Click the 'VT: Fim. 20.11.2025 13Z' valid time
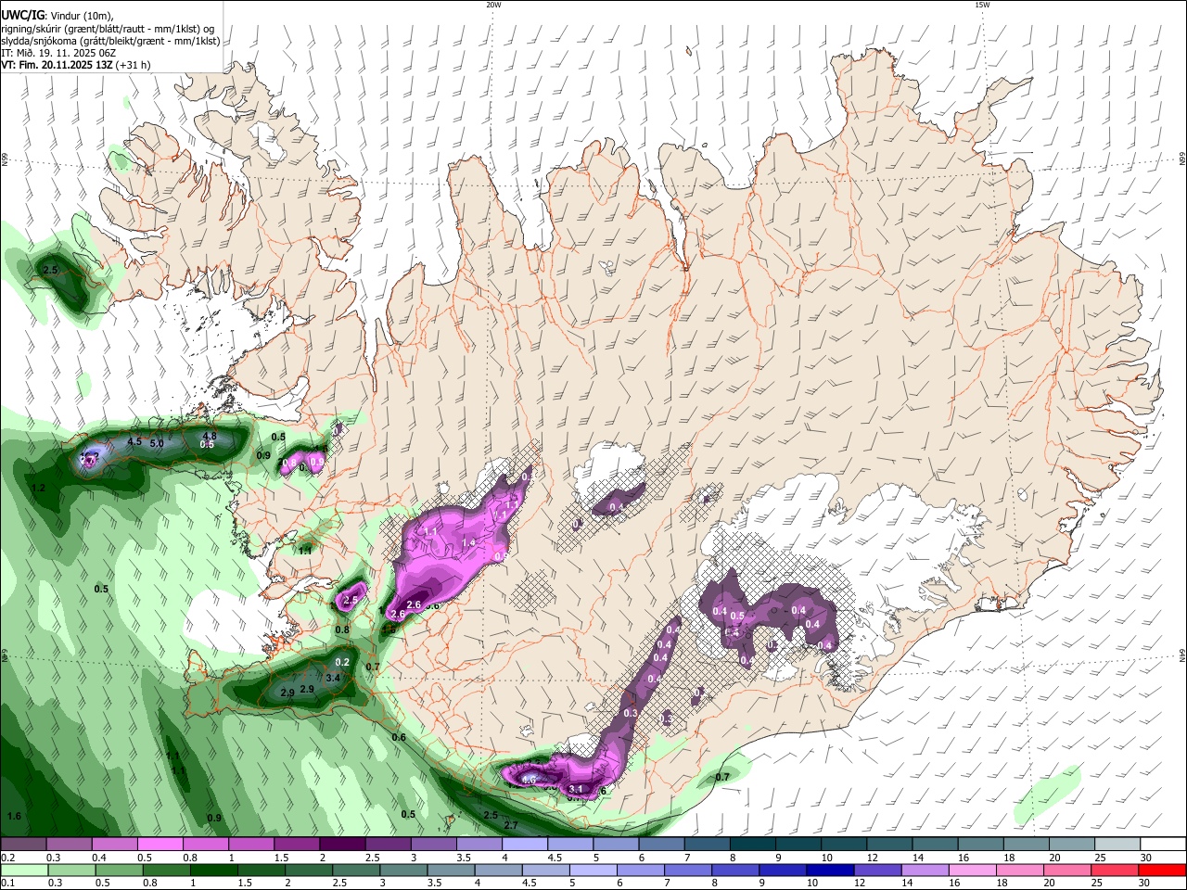 57,65
